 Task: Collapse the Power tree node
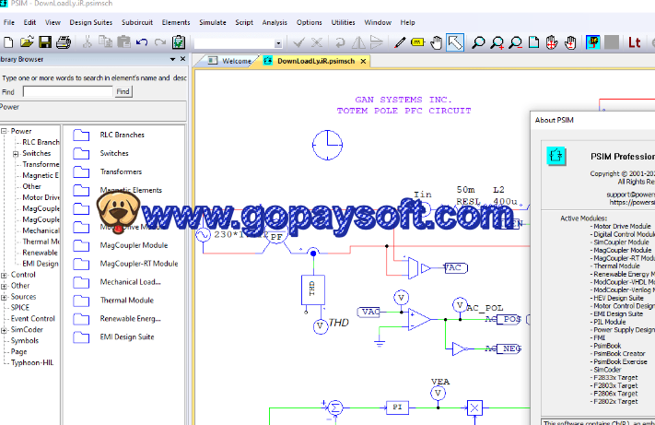coord(4,131)
